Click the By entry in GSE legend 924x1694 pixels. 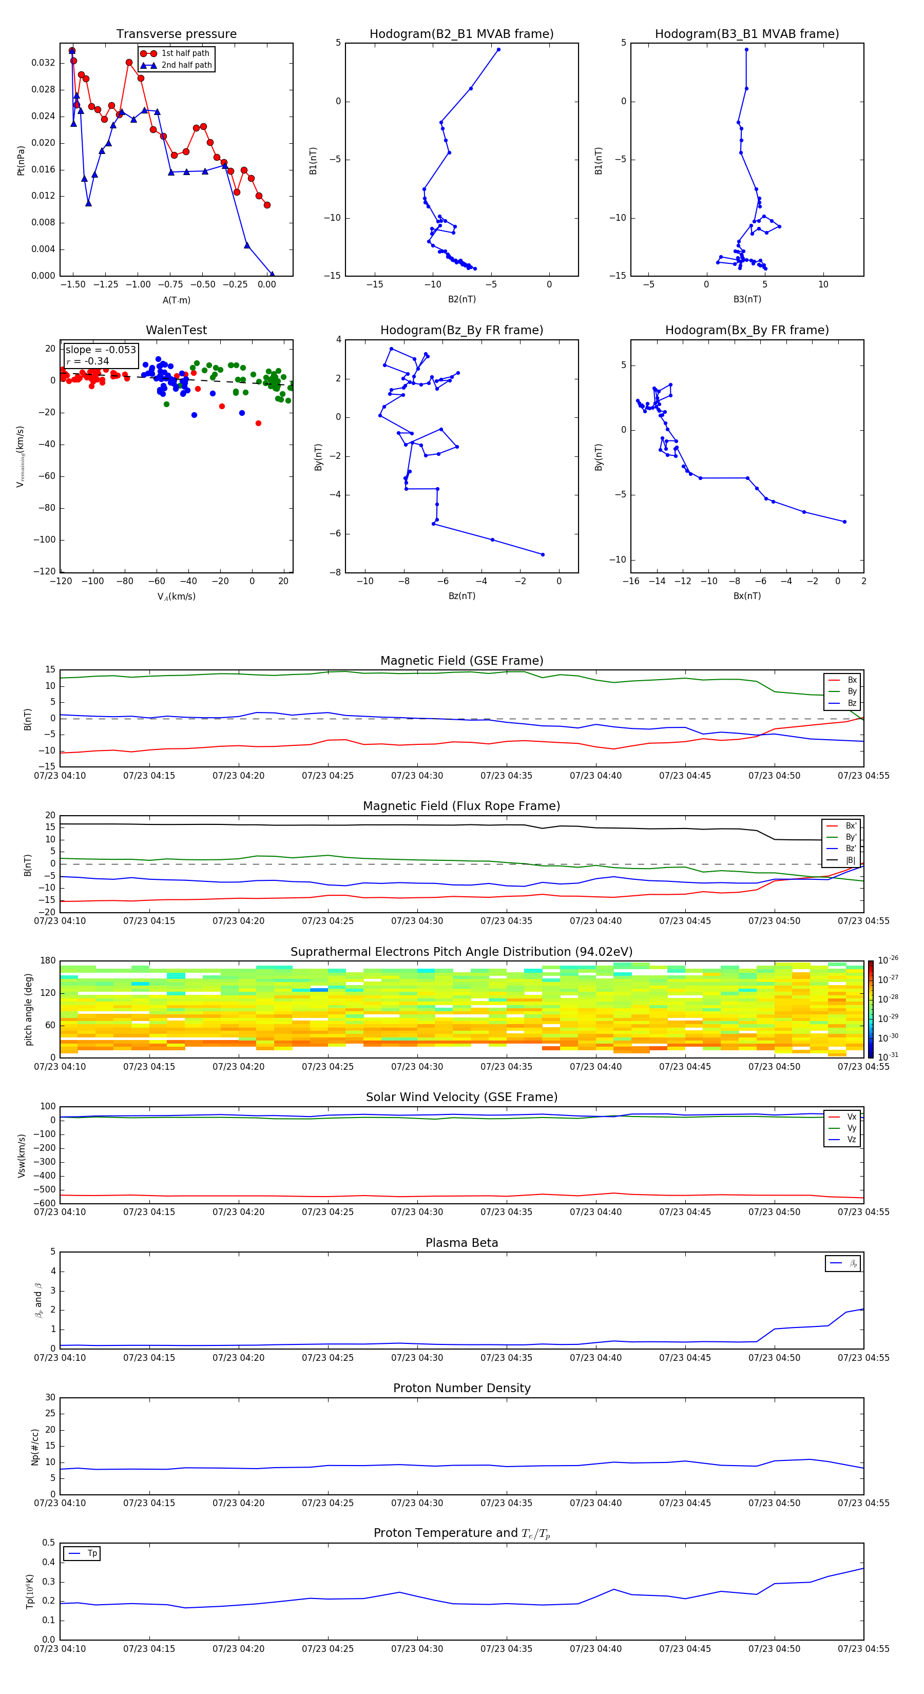842,691
